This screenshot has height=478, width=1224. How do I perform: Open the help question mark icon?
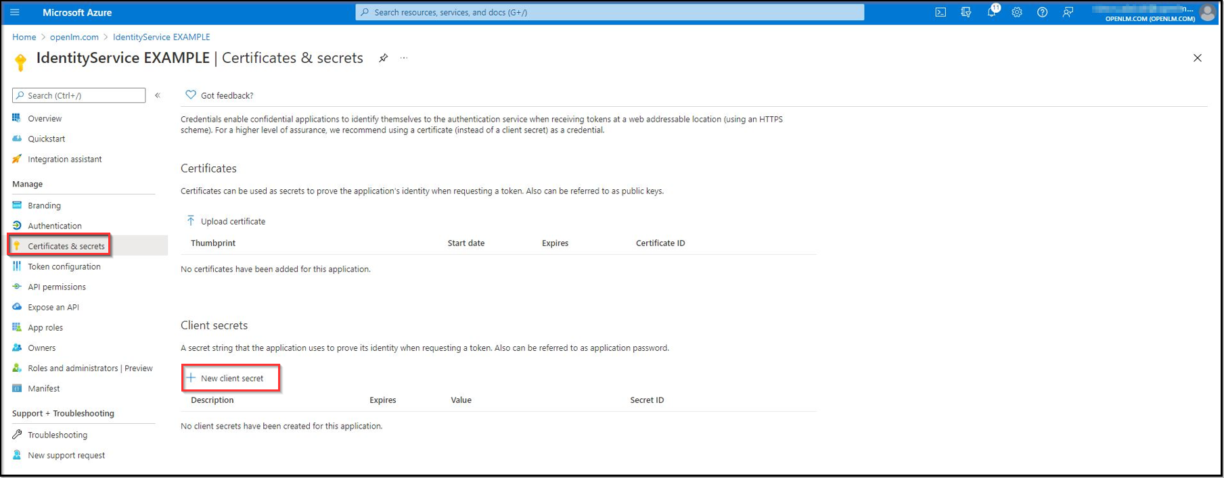point(1042,12)
